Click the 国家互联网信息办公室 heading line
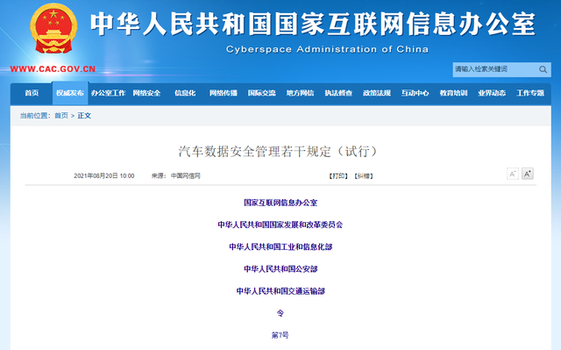561x350 pixels. [280, 203]
